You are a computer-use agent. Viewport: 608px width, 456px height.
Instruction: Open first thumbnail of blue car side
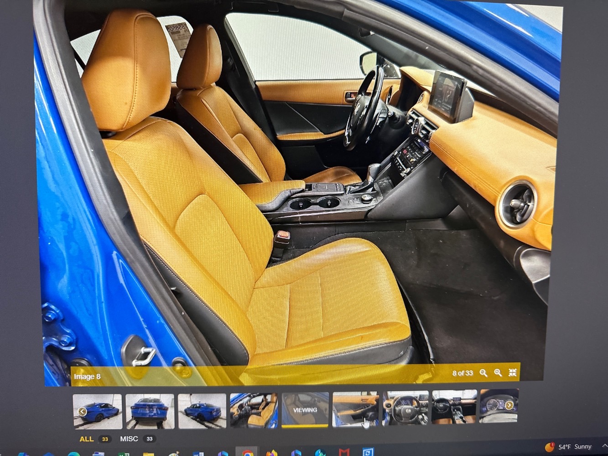tap(98, 411)
